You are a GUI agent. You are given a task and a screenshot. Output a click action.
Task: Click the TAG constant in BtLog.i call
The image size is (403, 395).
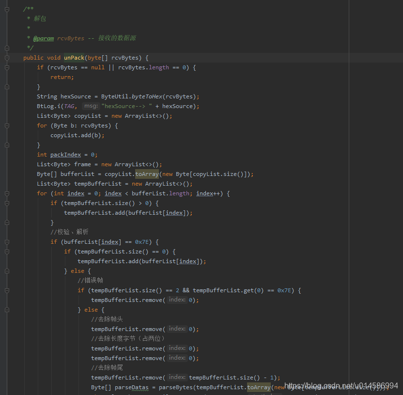click(x=69, y=106)
